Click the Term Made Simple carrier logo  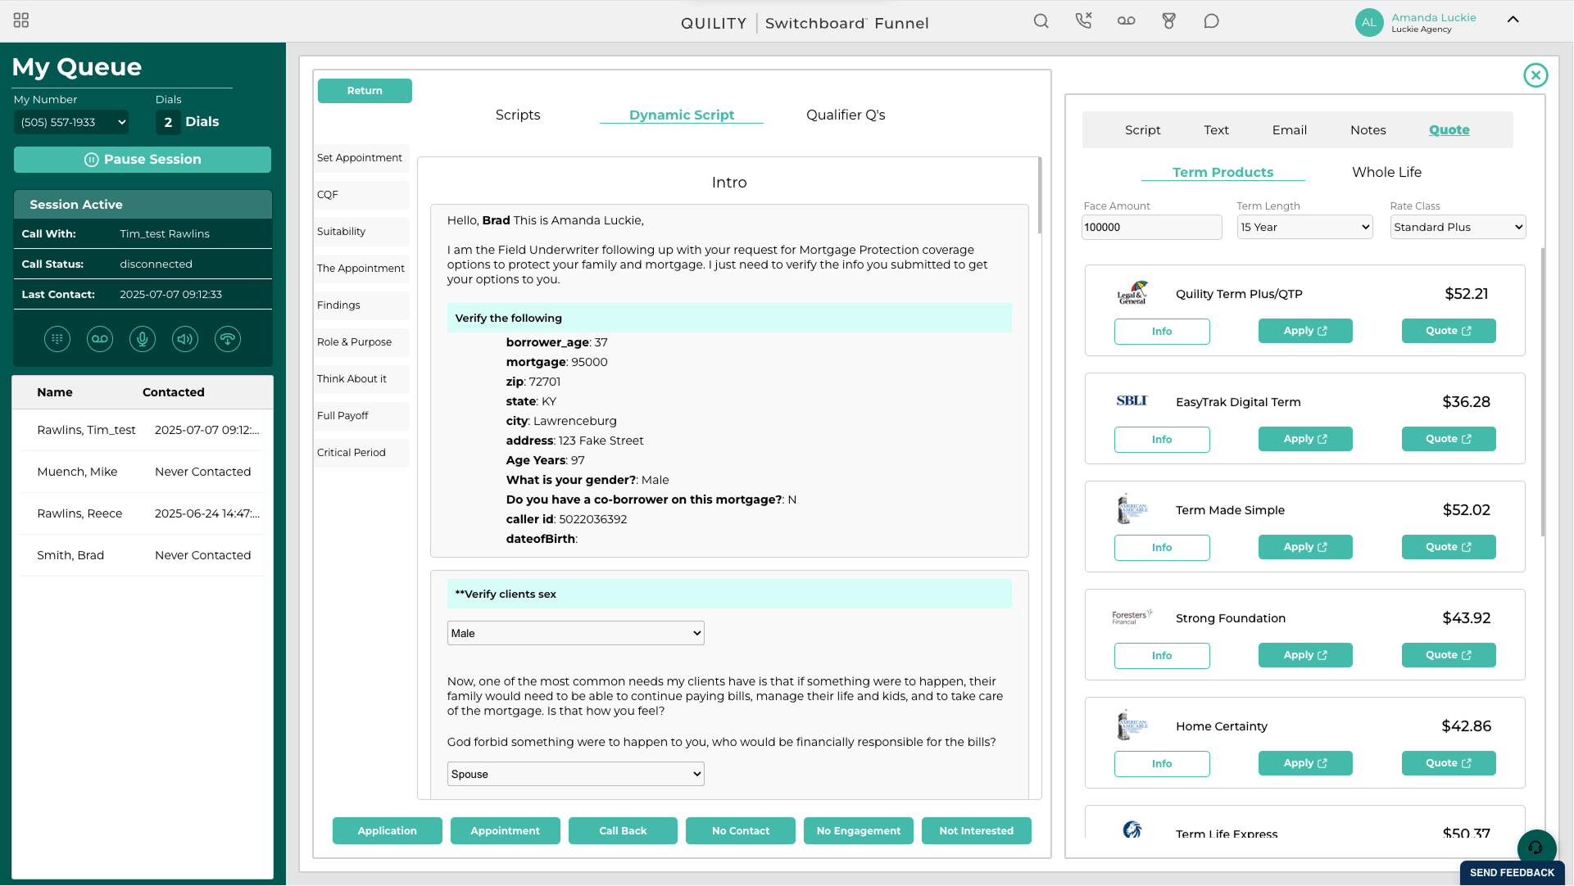(x=1132, y=509)
